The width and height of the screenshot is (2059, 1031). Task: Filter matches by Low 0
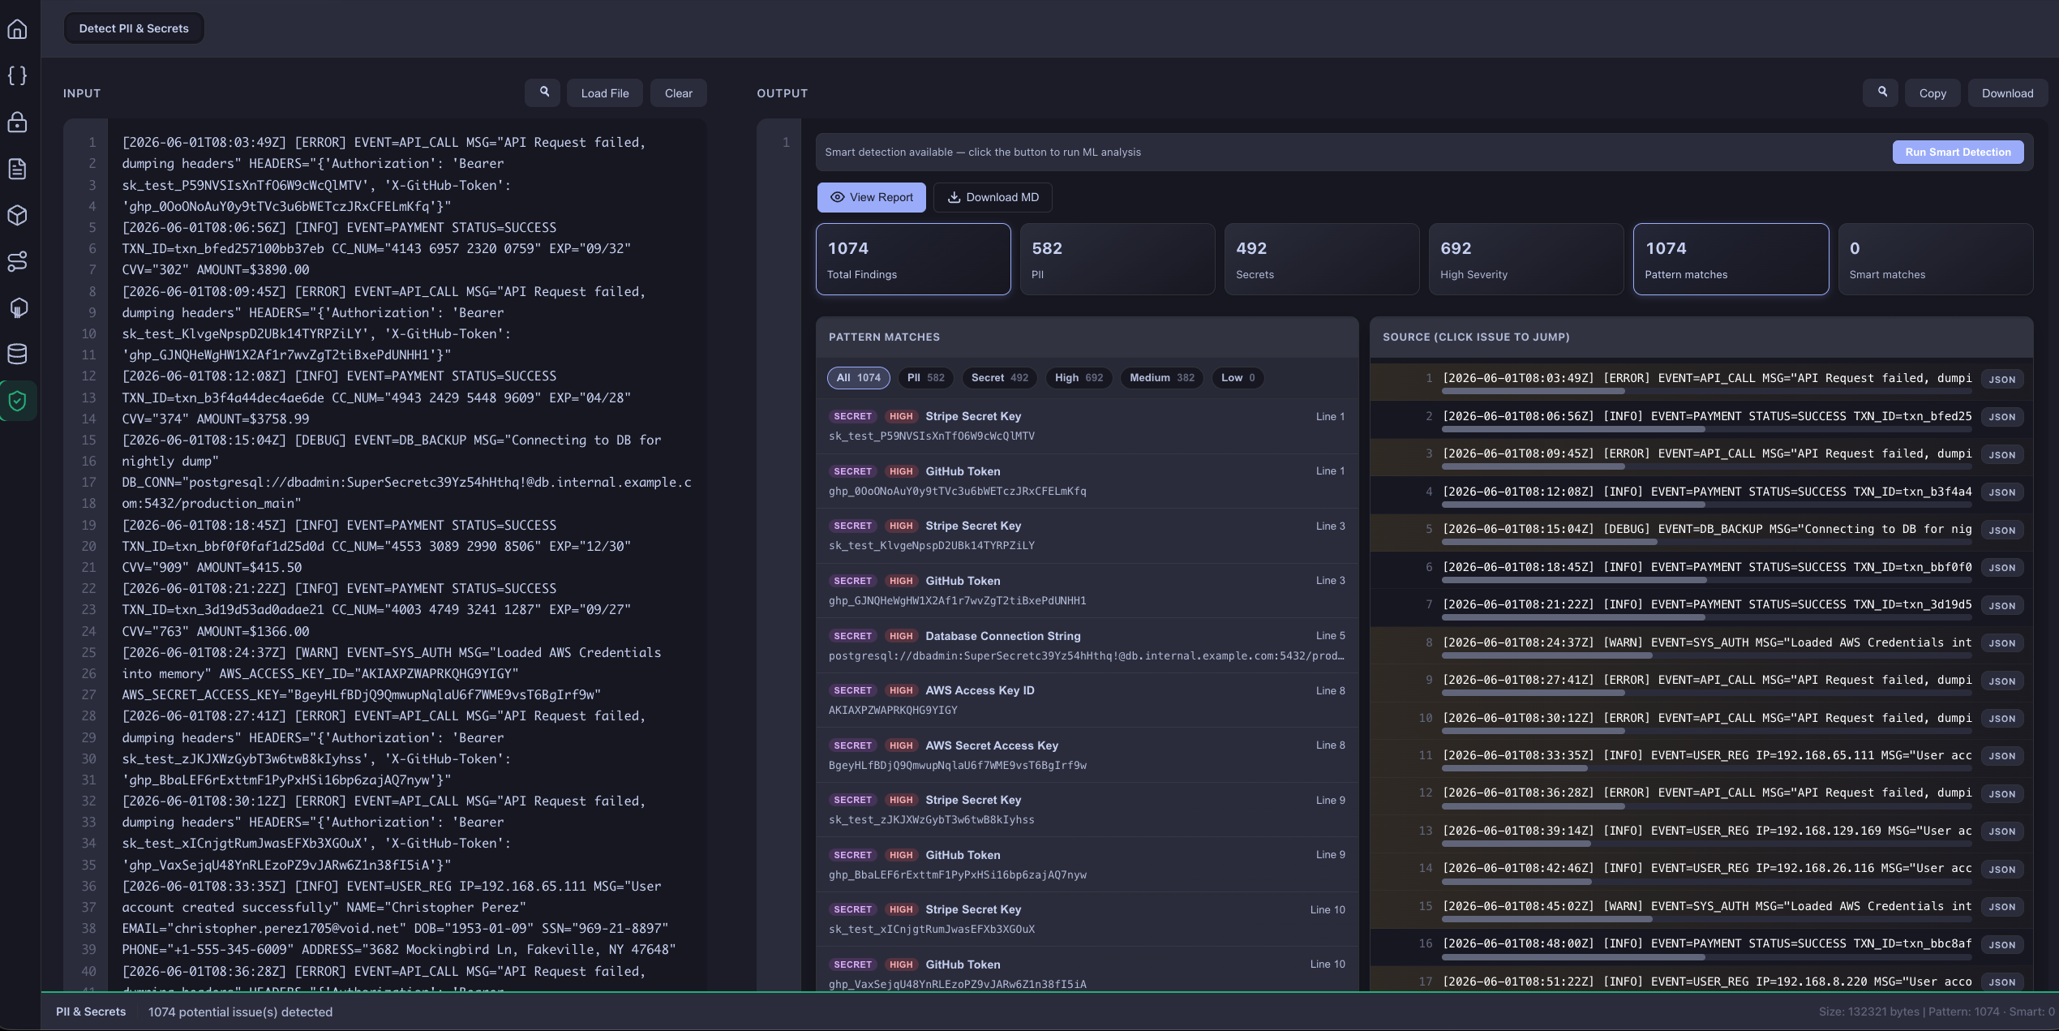(1238, 378)
